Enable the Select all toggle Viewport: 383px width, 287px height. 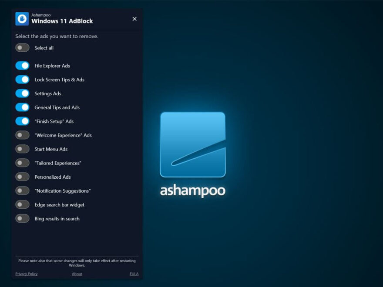click(x=22, y=48)
